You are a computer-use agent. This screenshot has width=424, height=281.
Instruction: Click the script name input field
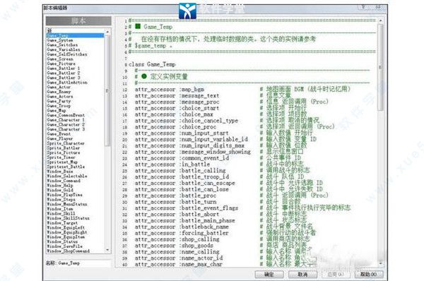(x=84, y=263)
